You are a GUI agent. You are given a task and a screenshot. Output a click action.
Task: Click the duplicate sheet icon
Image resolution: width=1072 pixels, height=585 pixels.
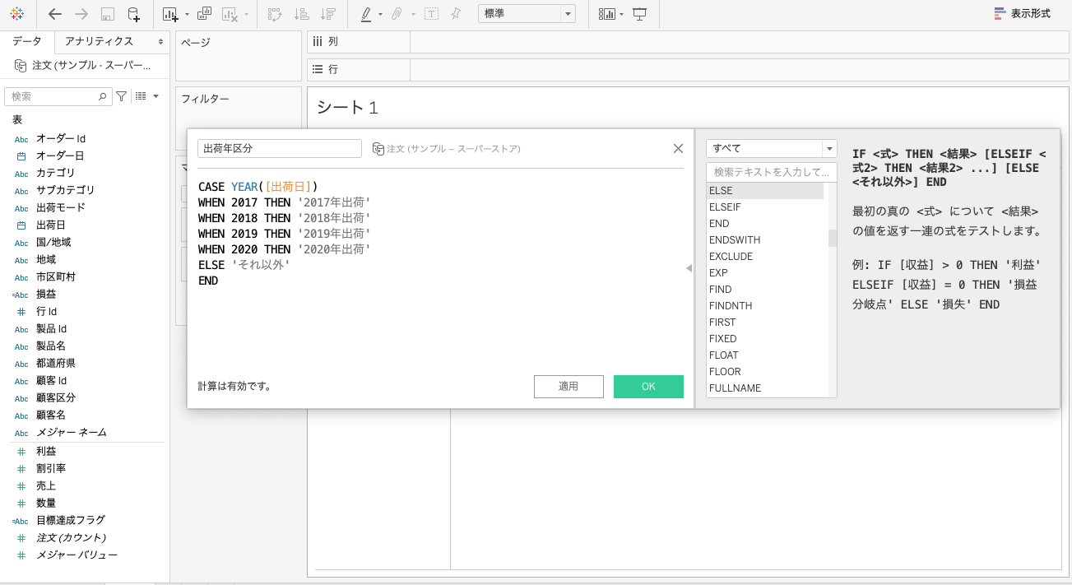pyautogui.click(x=205, y=14)
